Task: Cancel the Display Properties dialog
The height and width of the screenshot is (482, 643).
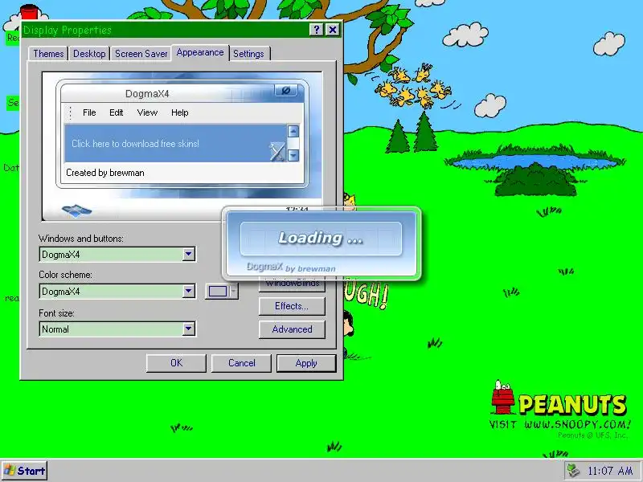Action: click(x=242, y=363)
